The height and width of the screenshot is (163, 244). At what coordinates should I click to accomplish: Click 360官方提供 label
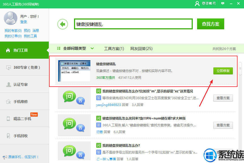106,77
